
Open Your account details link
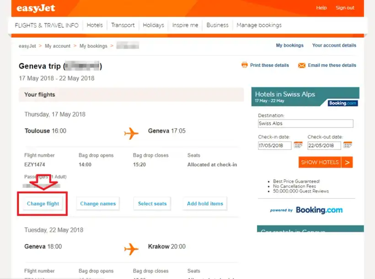point(334,45)
